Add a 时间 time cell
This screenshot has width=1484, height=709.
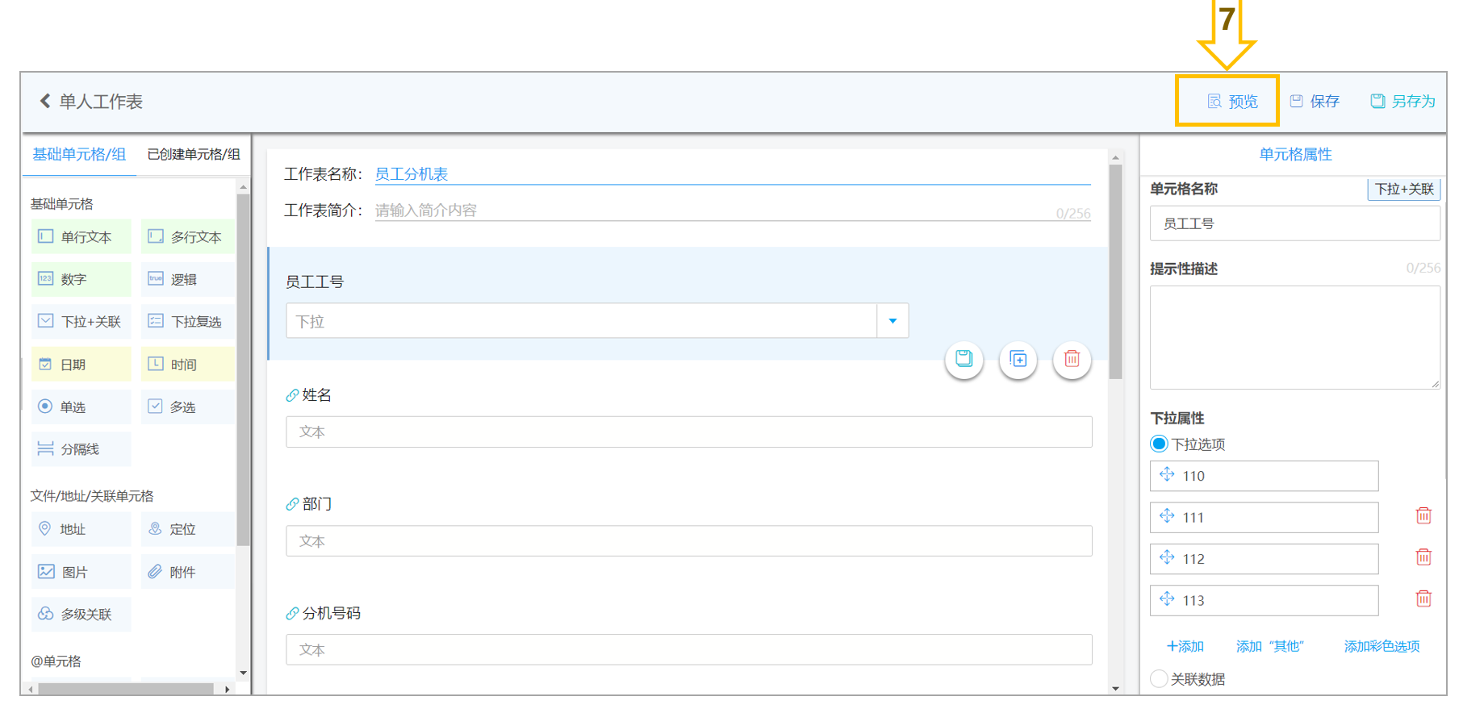pos(188,365)
